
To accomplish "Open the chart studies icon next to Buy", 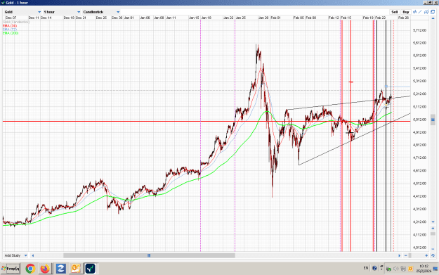I will click(x=414, y=12).
